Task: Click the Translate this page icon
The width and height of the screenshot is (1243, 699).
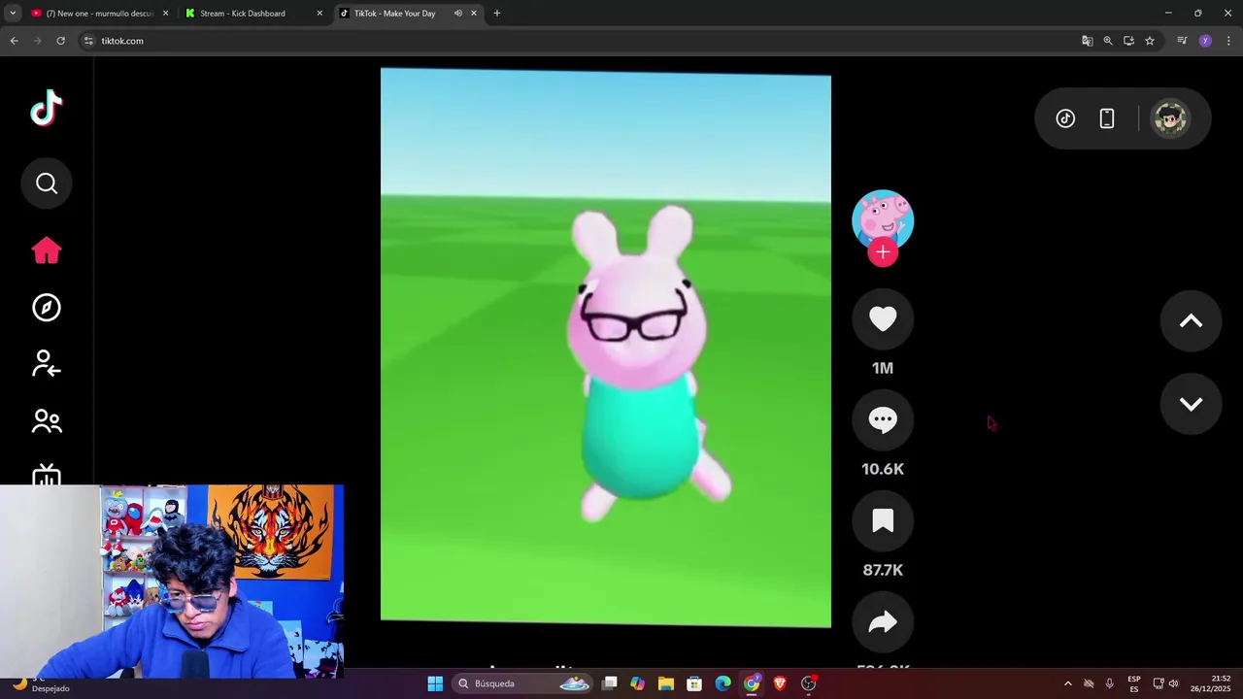Action: click(1088, 41)
